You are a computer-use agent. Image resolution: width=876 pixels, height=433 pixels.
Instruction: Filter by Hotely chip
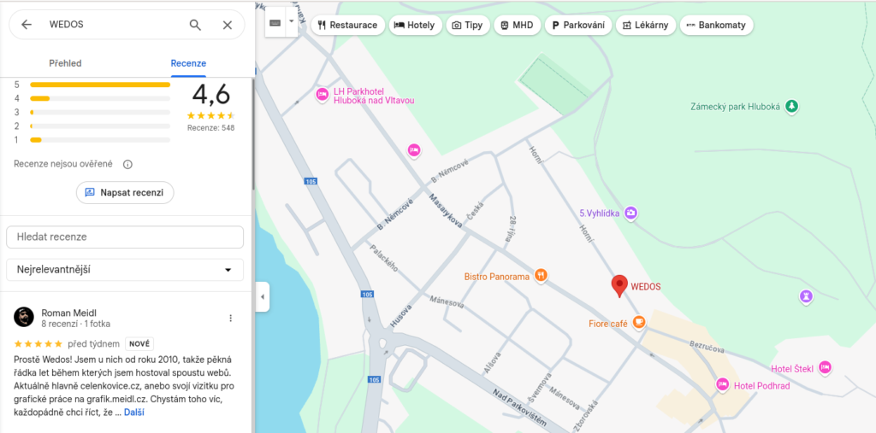coord(415,25)
